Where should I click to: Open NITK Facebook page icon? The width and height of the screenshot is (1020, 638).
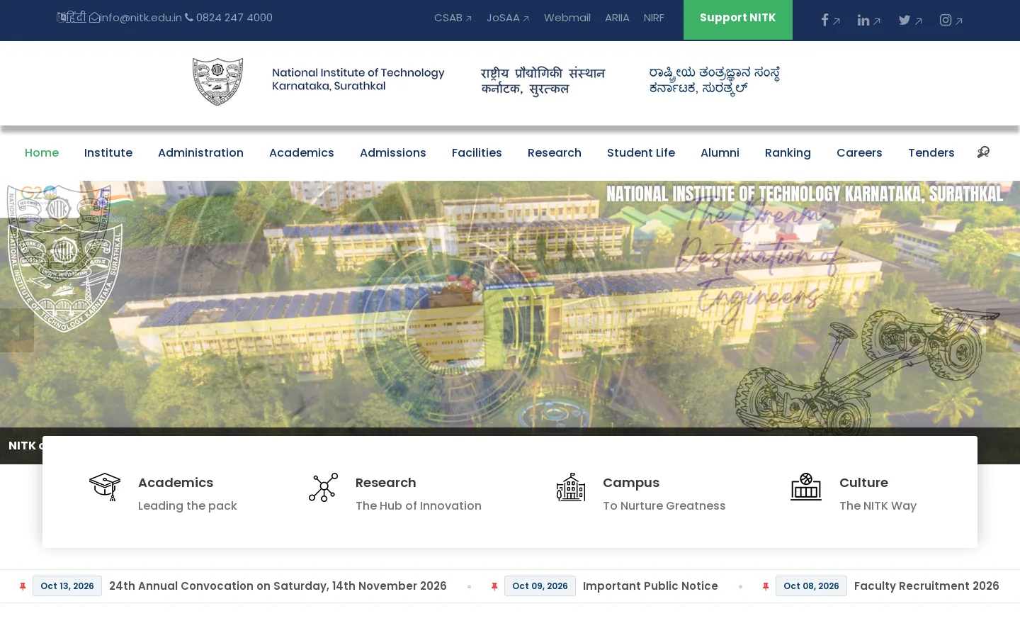tap(824, 20)
